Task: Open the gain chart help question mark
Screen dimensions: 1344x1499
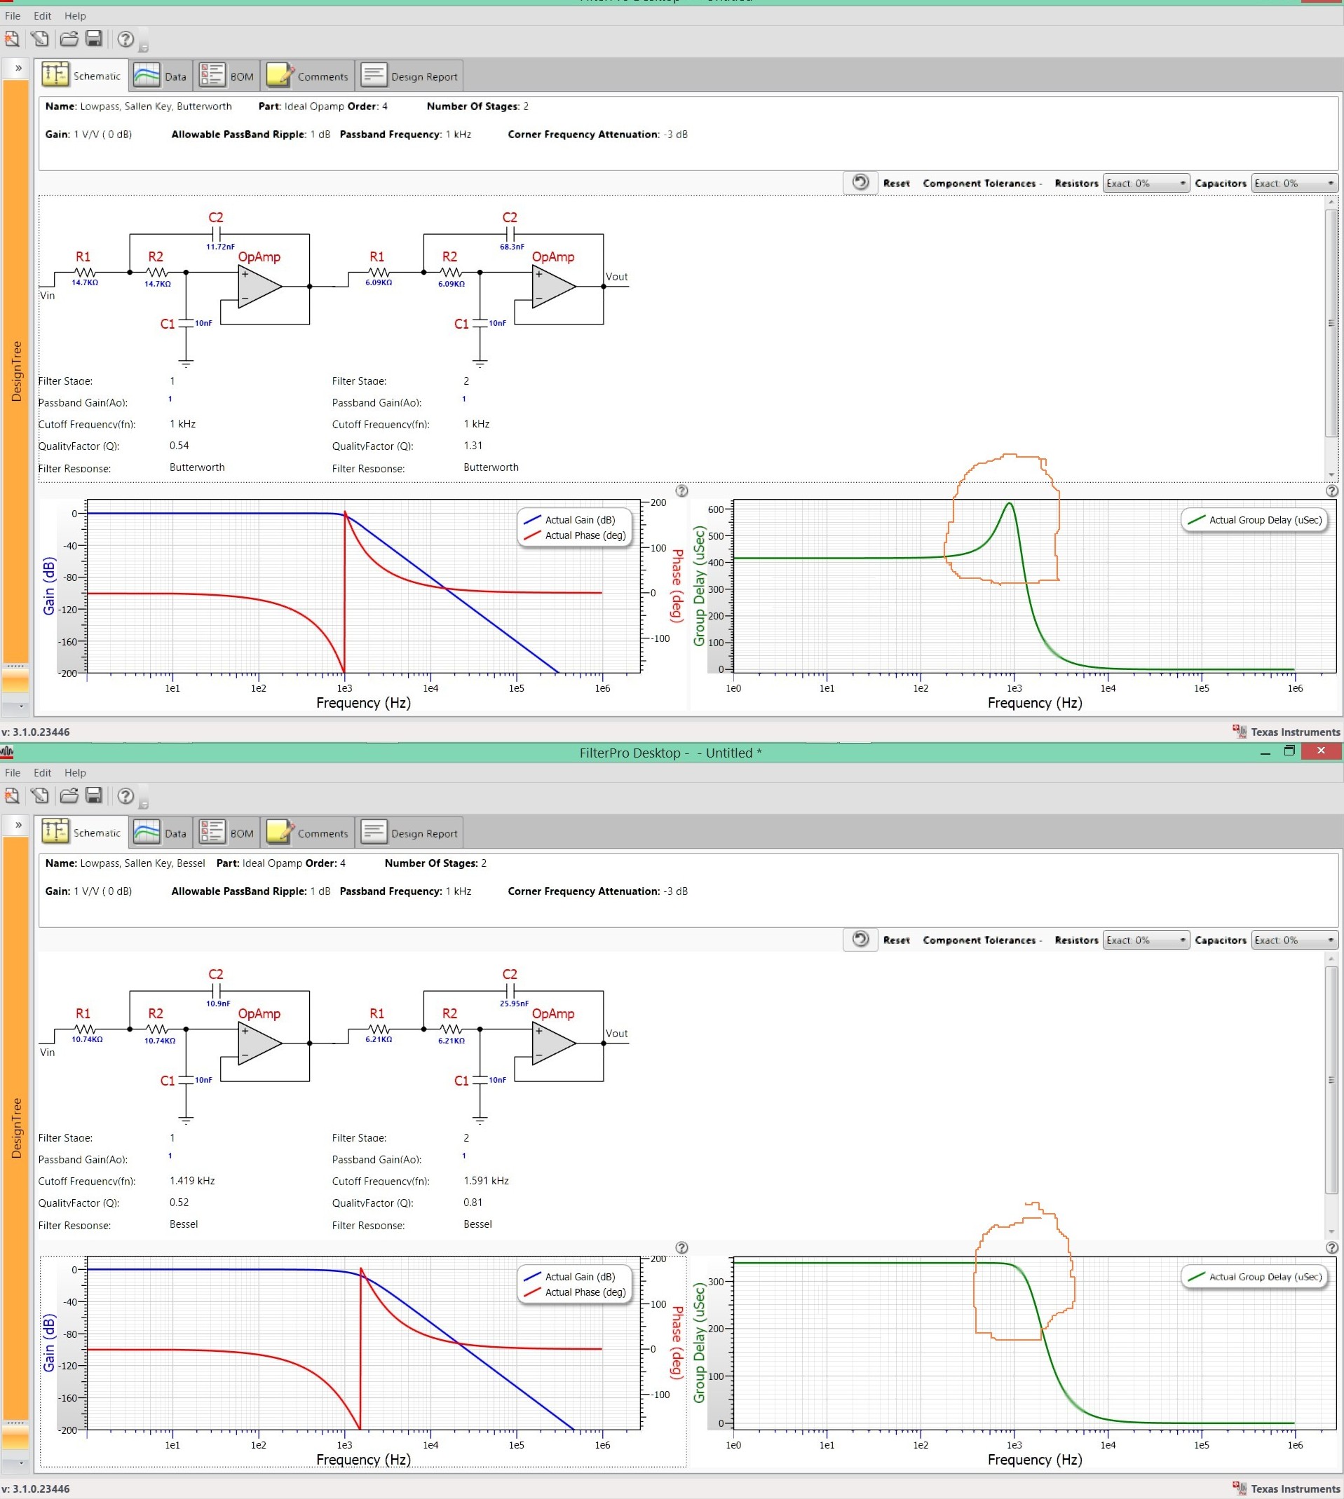Action: pyautogui.click(x=681, y=491)
